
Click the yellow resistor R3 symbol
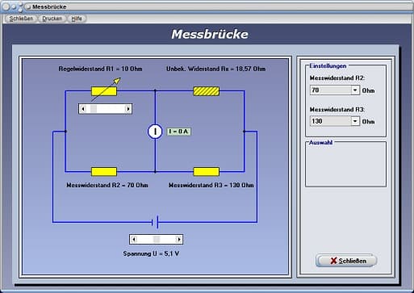click(207, 171)
